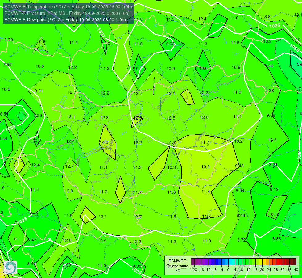Click the 1026 isobar label

295,48
